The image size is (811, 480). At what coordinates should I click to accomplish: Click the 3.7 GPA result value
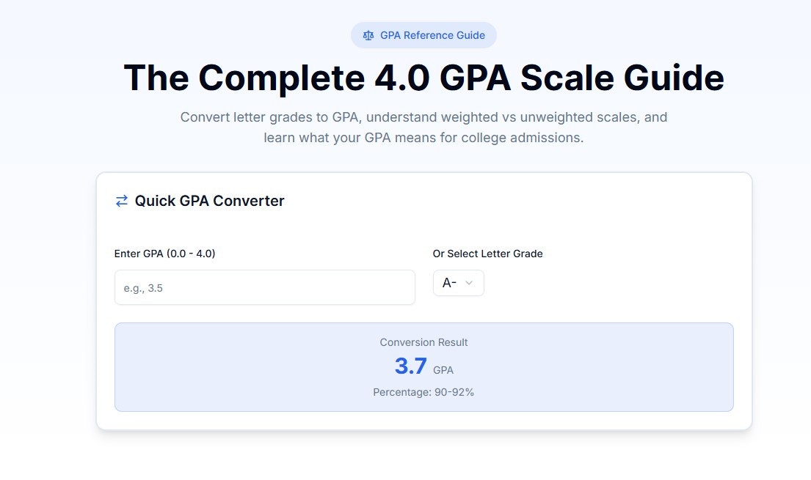click(x=410, y=366)
